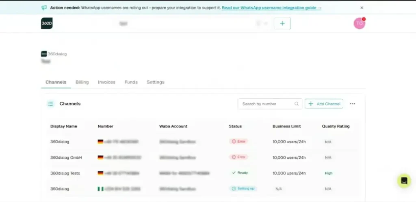The height and width of the screenshot is (202, 416).
Task: Open the WhatsApp username integration guide link
Action: pos(271,8)
